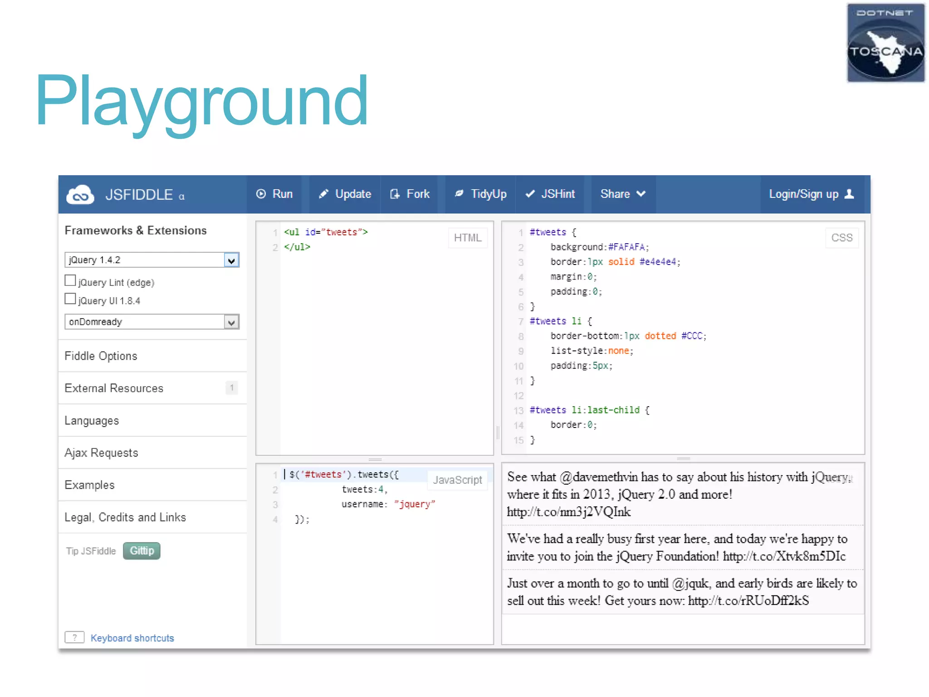Click the Gittip button

[x=142, y=551]
